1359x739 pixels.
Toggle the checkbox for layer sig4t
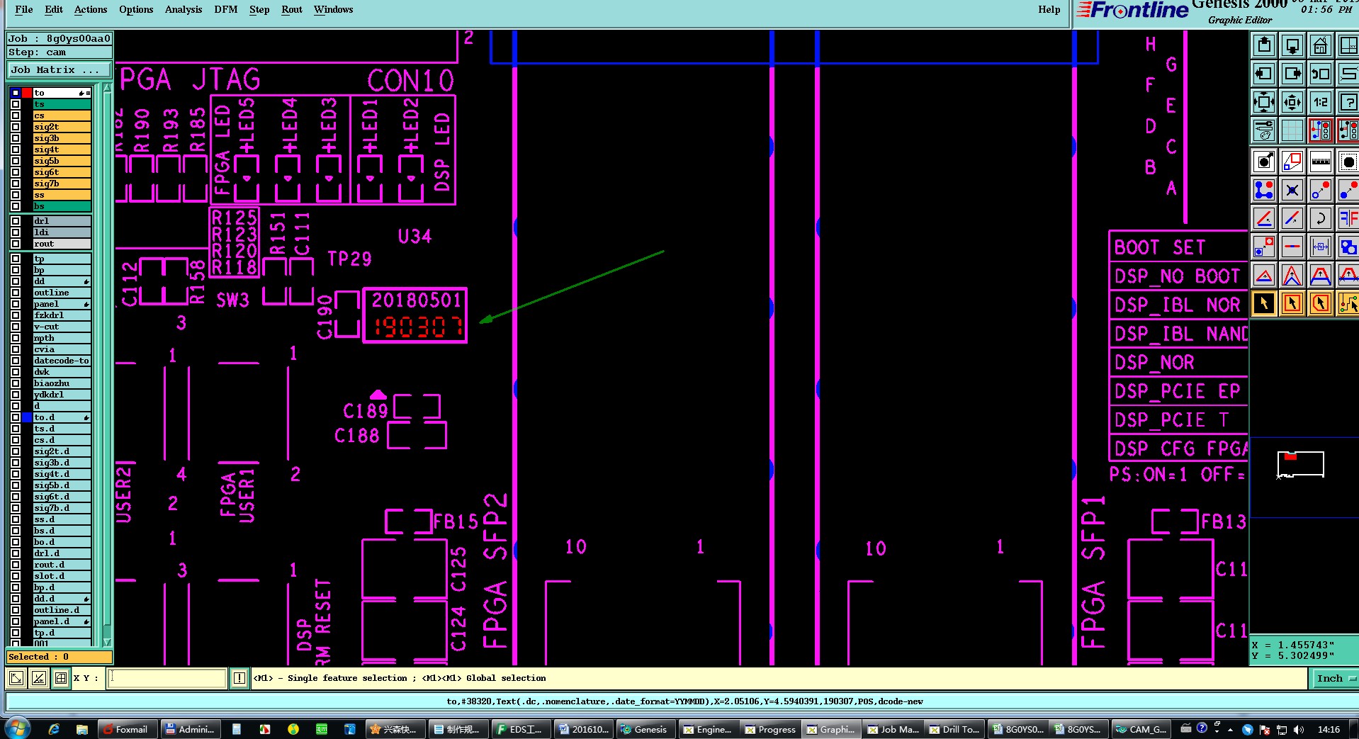pos(16,150)
